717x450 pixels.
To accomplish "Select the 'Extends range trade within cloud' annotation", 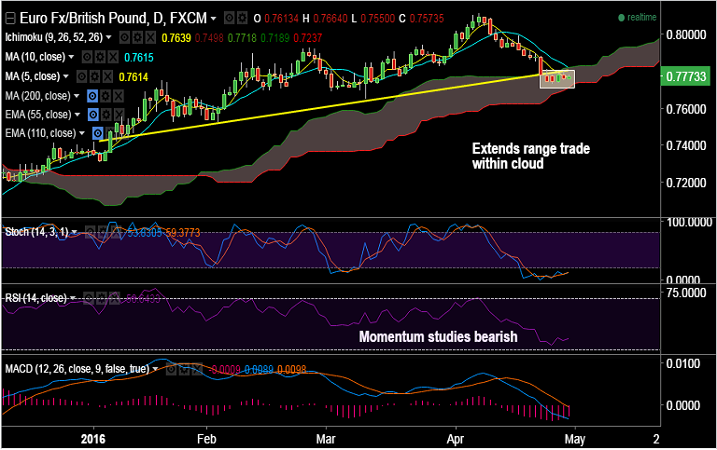I will 531,157.
